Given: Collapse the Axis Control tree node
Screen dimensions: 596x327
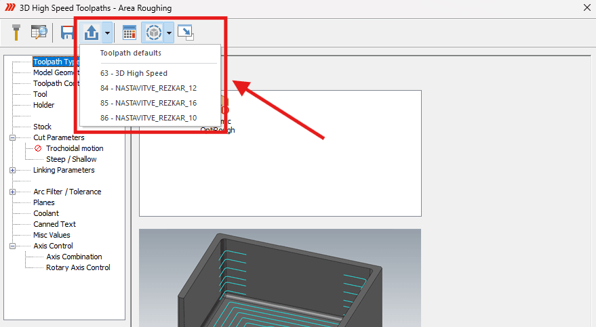Looking at the screenshot, I should pyautogui.click(x=12, y=246).
